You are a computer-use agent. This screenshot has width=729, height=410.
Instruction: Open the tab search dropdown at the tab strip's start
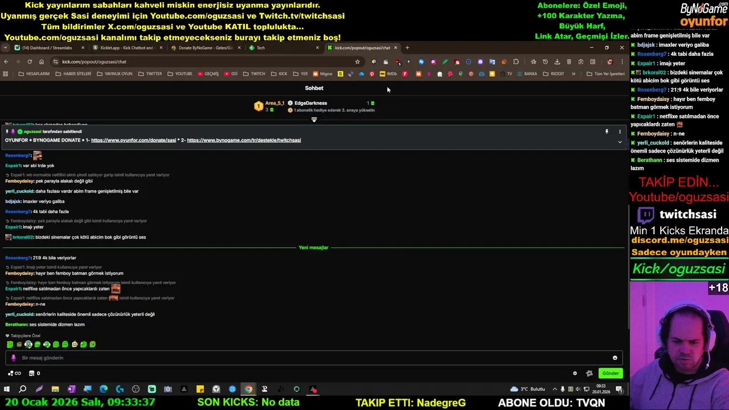[5, 48]
